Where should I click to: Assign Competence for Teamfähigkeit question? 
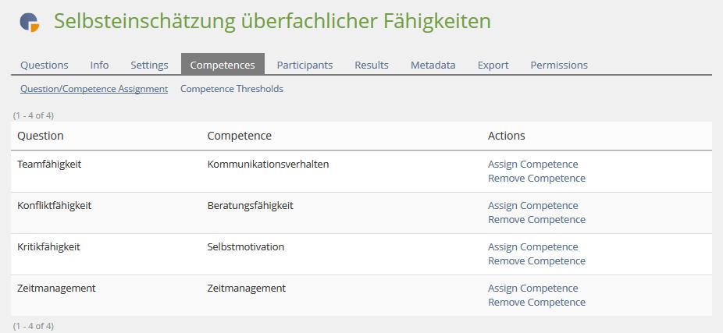pyautogui.click(x=533, y=165)
